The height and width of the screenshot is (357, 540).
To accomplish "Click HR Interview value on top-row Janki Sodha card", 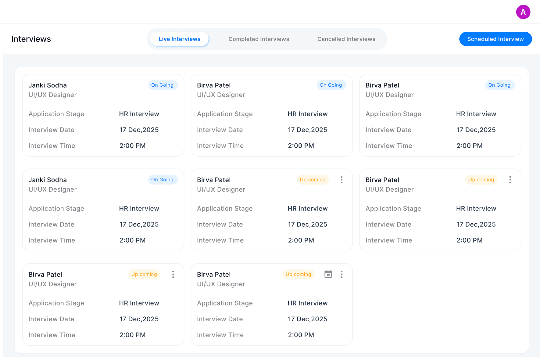I will pos(139,114).
